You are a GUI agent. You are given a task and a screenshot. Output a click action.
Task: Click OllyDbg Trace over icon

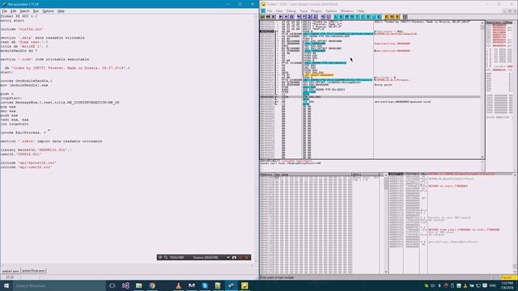[x=315, y=16]
